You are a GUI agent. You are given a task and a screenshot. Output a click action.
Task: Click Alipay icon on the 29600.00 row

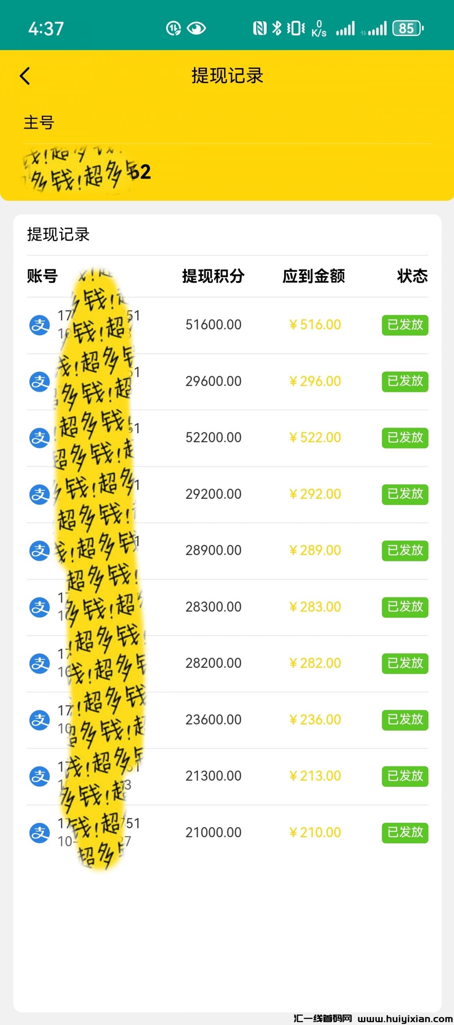click(40, 382)
